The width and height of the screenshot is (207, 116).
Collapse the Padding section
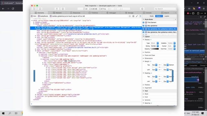tap(144, 73)
